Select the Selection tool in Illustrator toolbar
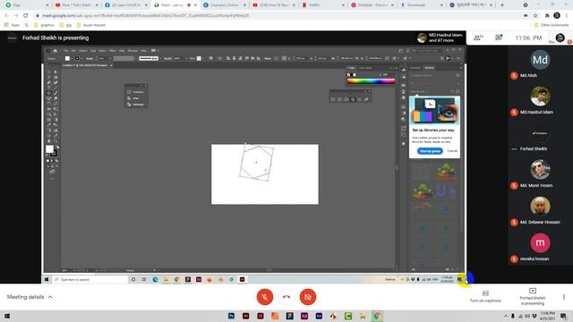 pos(49,72)
